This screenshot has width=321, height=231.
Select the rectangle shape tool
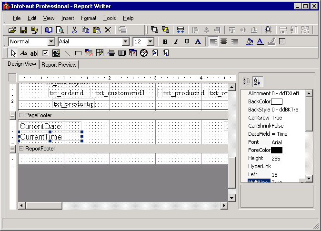(x=78, y=53)
